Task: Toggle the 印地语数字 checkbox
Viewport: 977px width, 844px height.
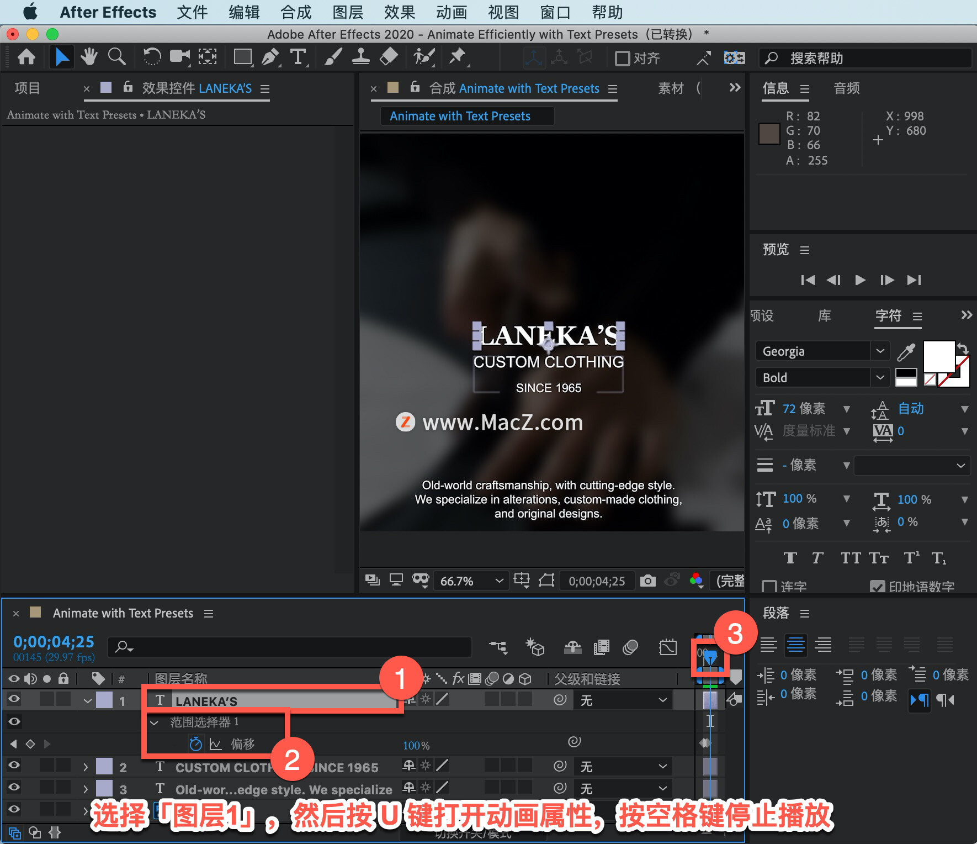Action: pyautogui.click(x=877, y=587)
